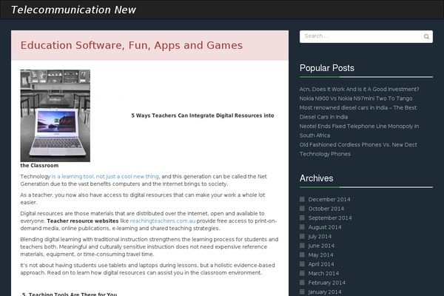Viewport: 444px width, 296px height.
Task: Open July 2014 archive
Action: pyautogui.click(x=320, y=237)
